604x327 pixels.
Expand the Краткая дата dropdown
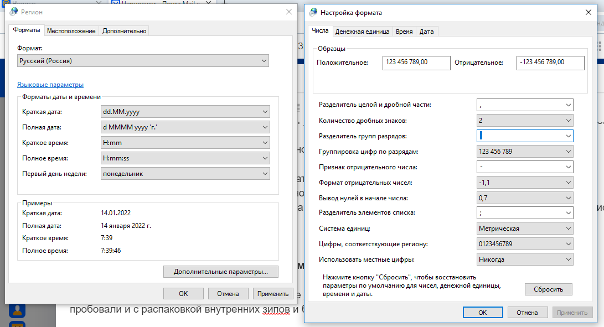(185, 112)
